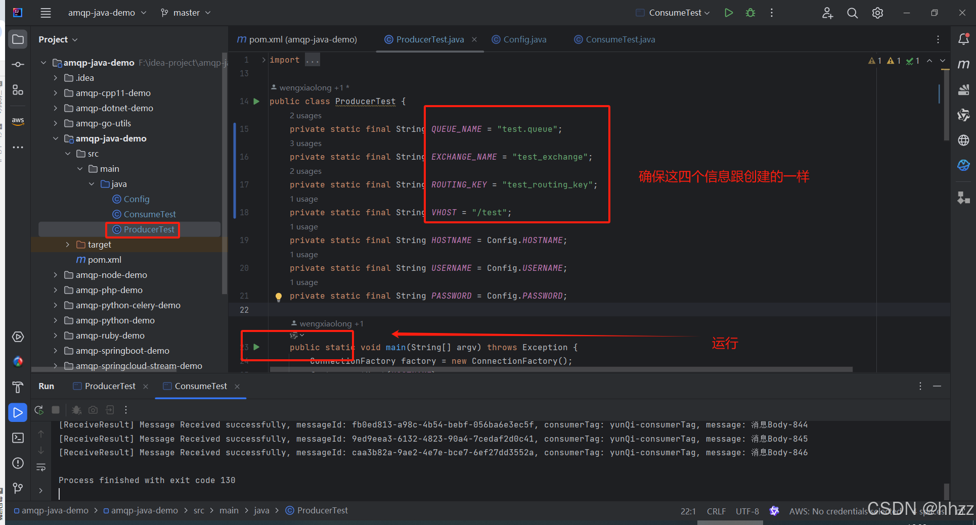Open the main hamburger menu
Image resolution: width=976 pixels, height=525 pixels.
click(x=46, y=13)
